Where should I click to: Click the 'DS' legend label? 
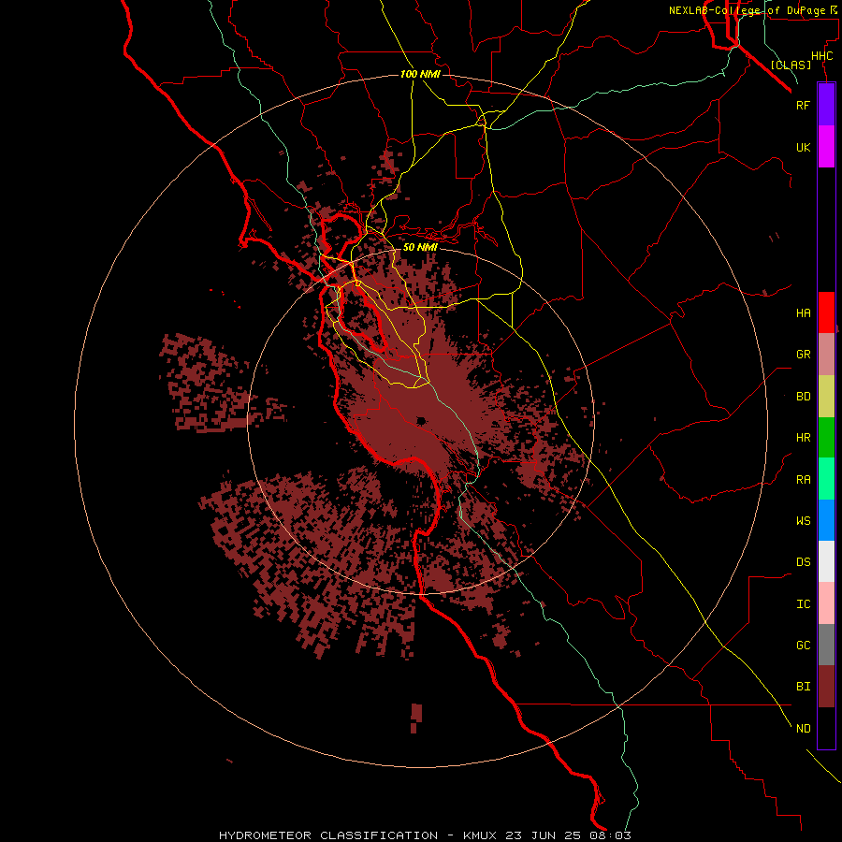[803, 562]
